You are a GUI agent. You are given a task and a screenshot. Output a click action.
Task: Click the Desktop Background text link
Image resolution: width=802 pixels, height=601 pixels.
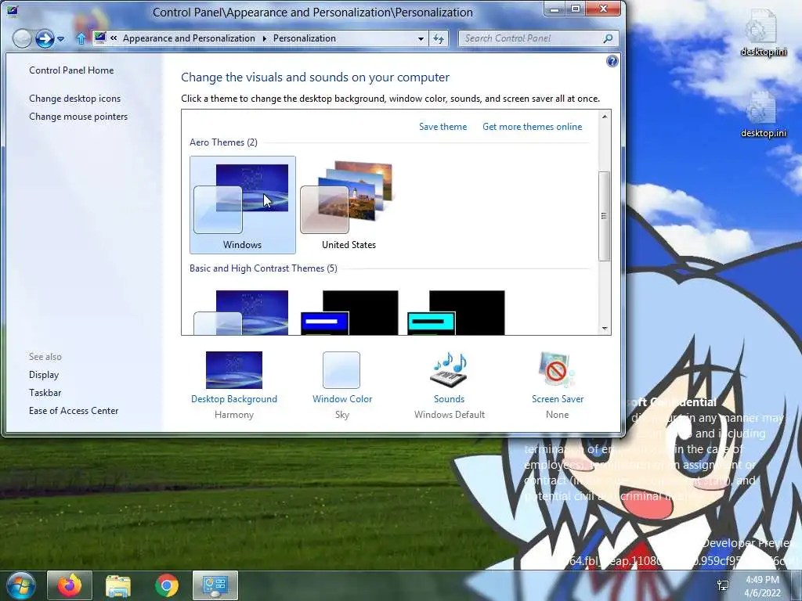pos(233,399)
